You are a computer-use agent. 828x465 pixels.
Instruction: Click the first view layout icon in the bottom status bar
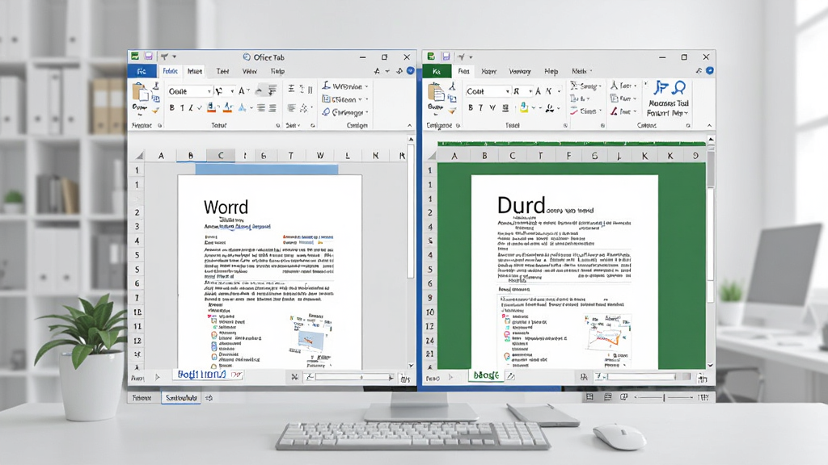589,397
